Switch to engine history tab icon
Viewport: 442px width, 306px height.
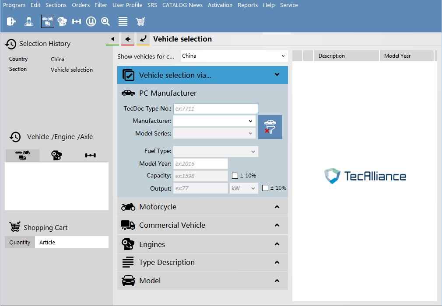point(56,155)
